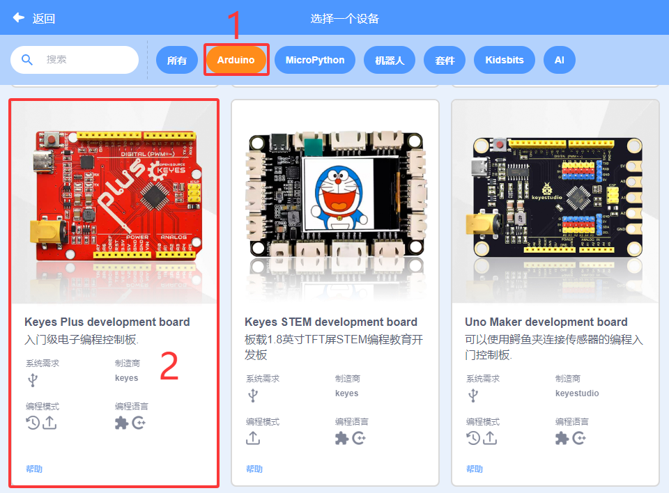Select the Arduino filter tab
Image resolution: width=669 pixels, height=493 pixels.
point(236,60)
